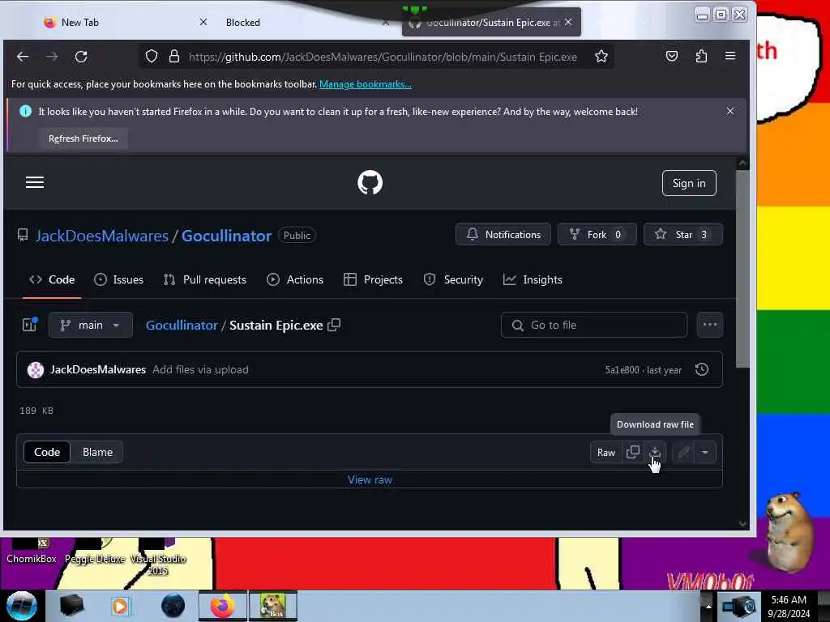Screen dimensions: 830x622
Task: Switch to the Blame view
Action: click(x=97, y=452)
